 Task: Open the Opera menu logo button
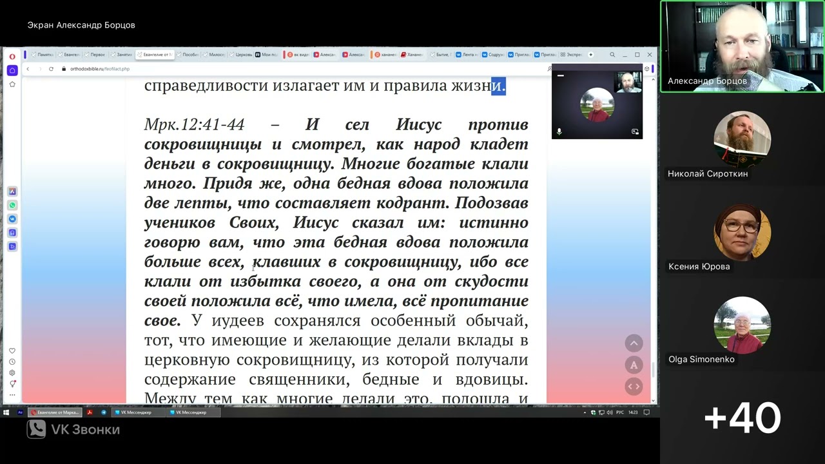coord(12,56)
